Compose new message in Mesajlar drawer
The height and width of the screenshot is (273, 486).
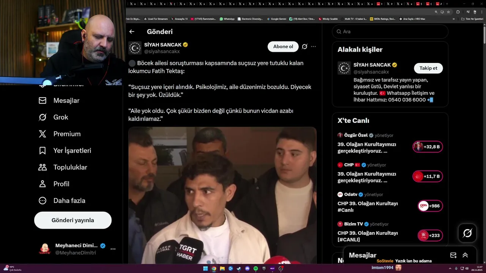(453, 255)
